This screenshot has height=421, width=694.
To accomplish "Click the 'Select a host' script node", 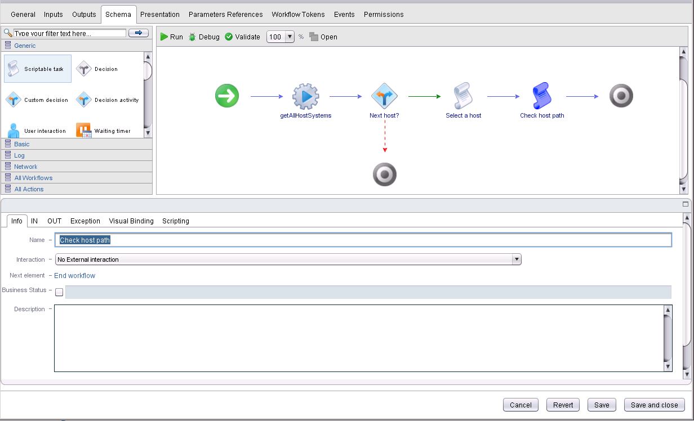I will (463, 97).
